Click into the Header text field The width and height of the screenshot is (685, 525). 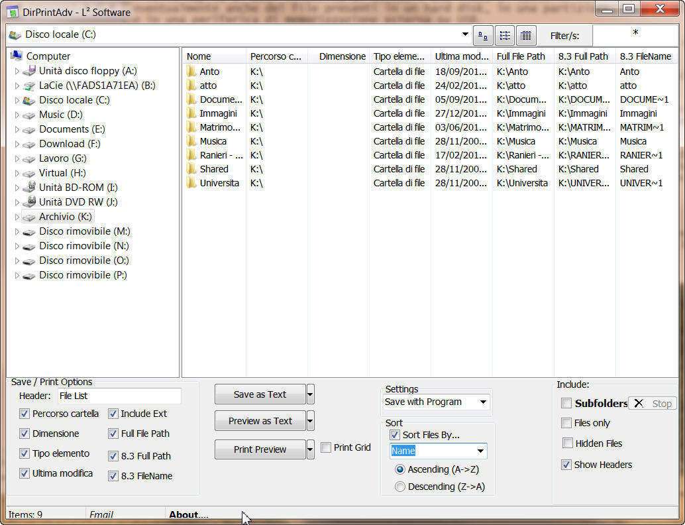pyautogui.click(x=120, y=396)
